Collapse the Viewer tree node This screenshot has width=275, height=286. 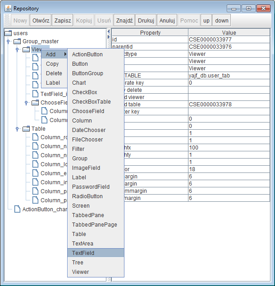17,50
